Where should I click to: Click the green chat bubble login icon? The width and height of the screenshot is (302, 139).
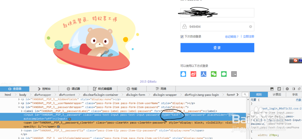[x=224, y=74]
